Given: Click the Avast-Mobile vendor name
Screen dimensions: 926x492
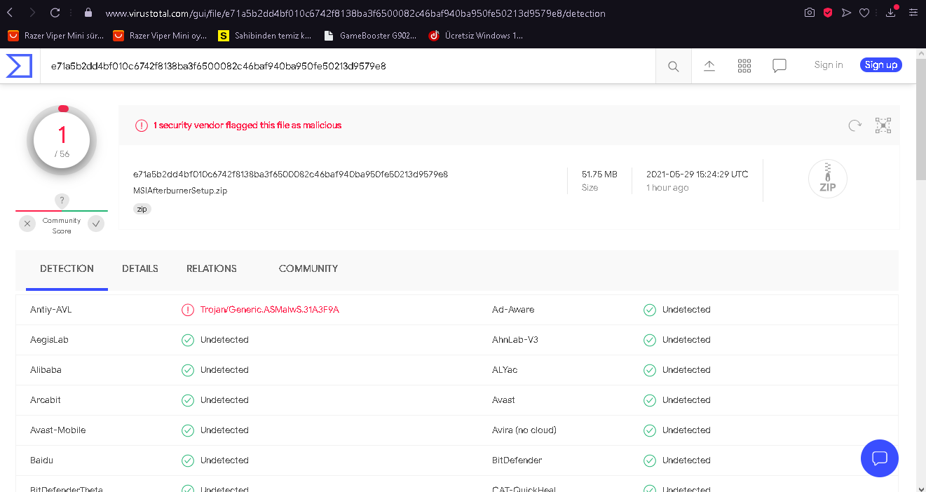Looking at the screenshot, I should pos(58,430).
